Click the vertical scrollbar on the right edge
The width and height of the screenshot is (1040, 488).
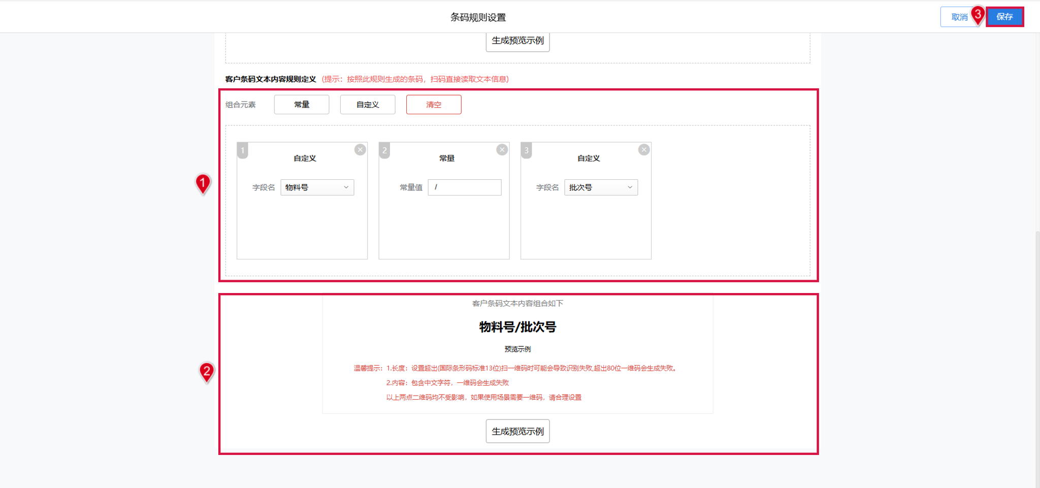pos(1037,355)
